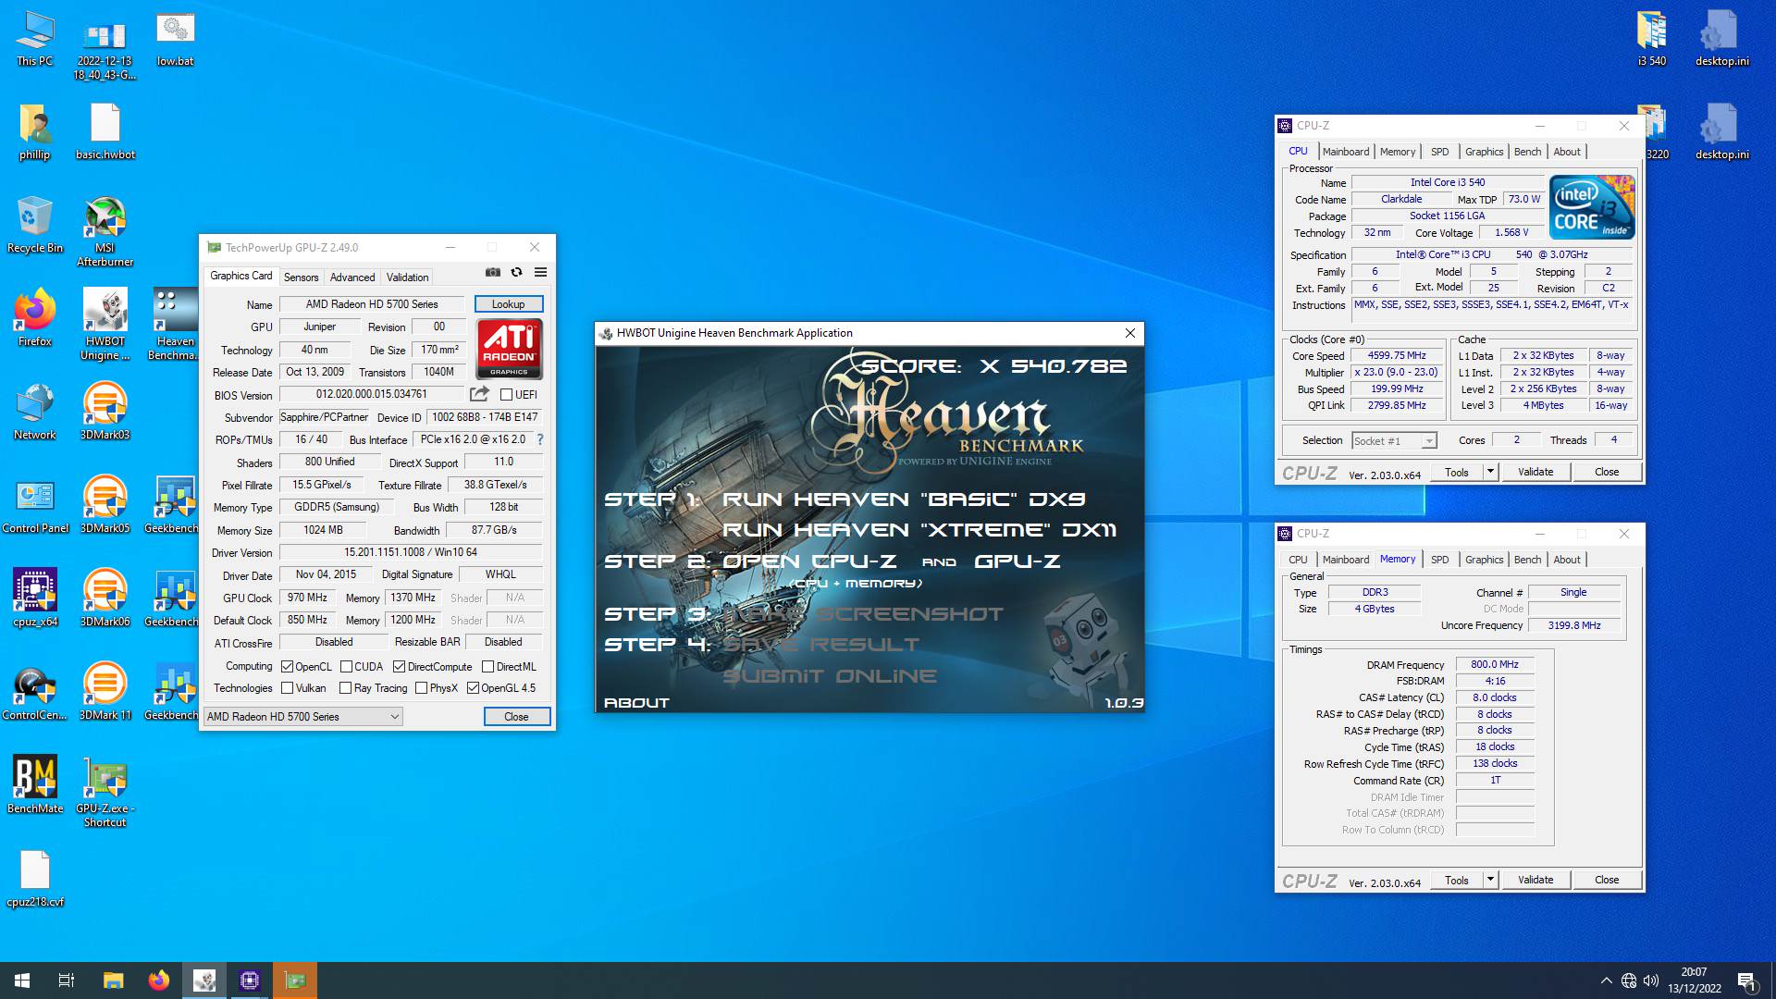1776x999 pixels.
Task: Open the 3DMark 11 desktop icon
Action: pos(105,692)
